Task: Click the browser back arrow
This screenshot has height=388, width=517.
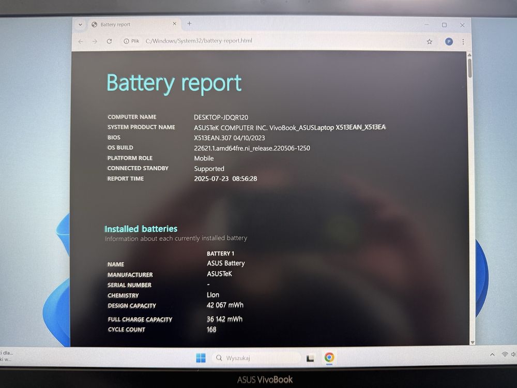Action: pos(81,41)
